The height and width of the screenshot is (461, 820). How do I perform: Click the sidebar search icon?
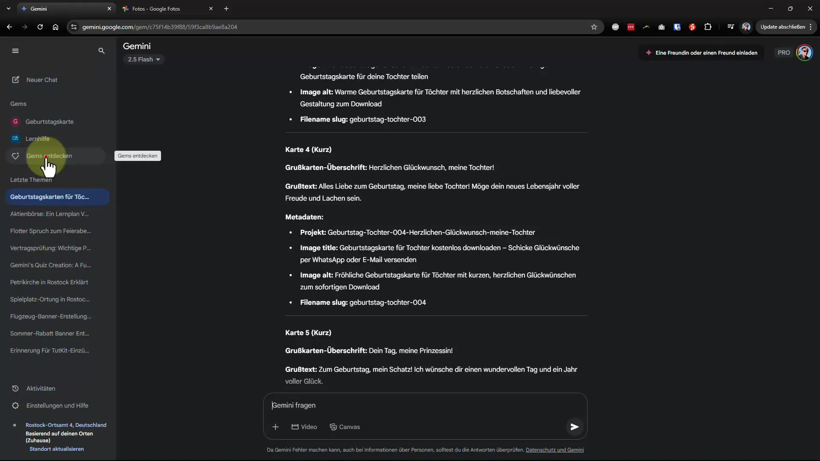[101, 51]
